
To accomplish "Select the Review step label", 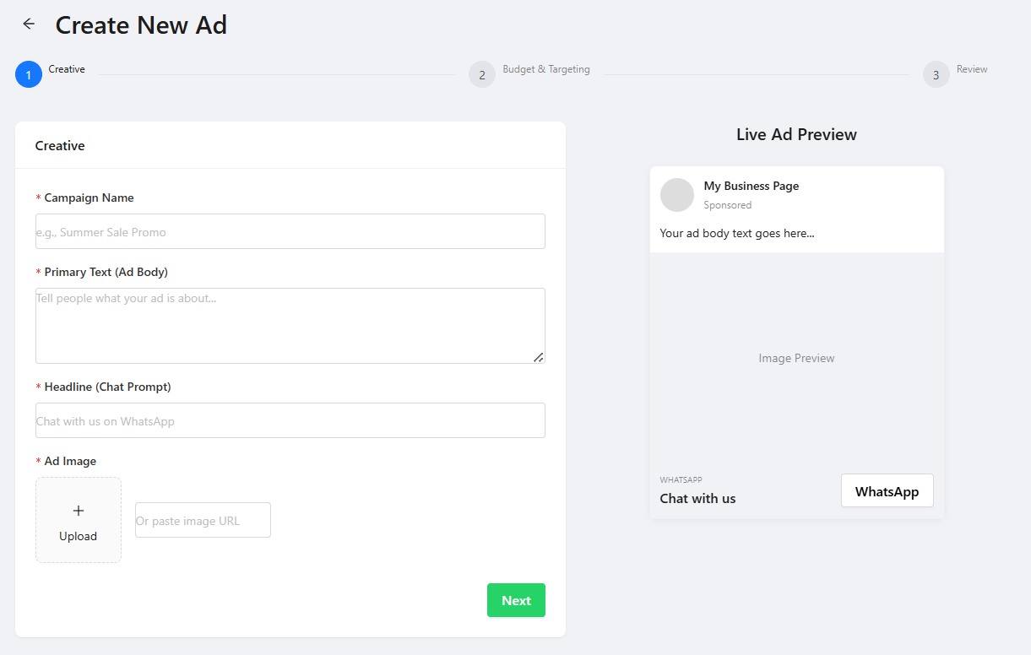I will pos(972,68).
